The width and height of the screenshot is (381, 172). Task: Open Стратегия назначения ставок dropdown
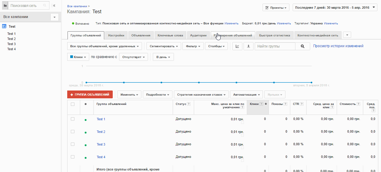point(201,94)
